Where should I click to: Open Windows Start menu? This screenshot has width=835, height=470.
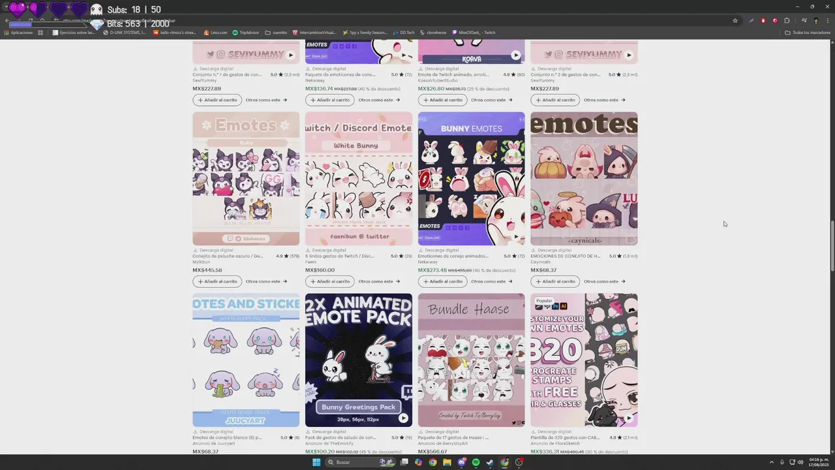pos(316,462)
